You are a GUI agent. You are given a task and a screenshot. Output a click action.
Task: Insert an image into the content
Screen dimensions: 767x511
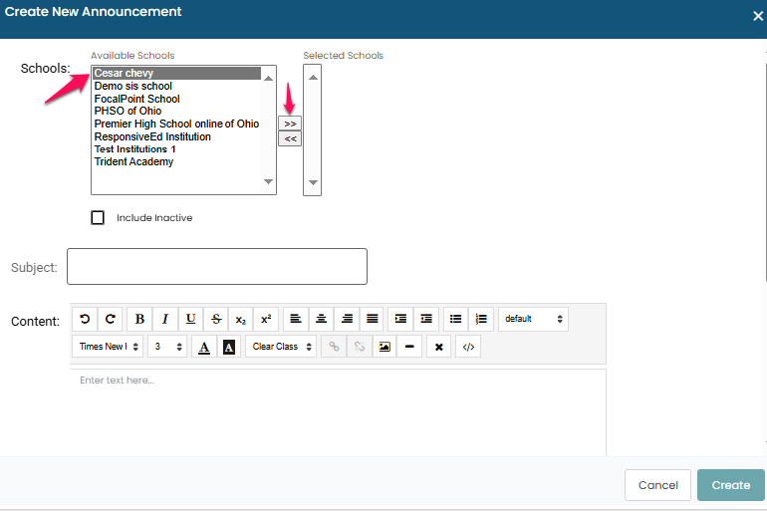tap(383, 347)
